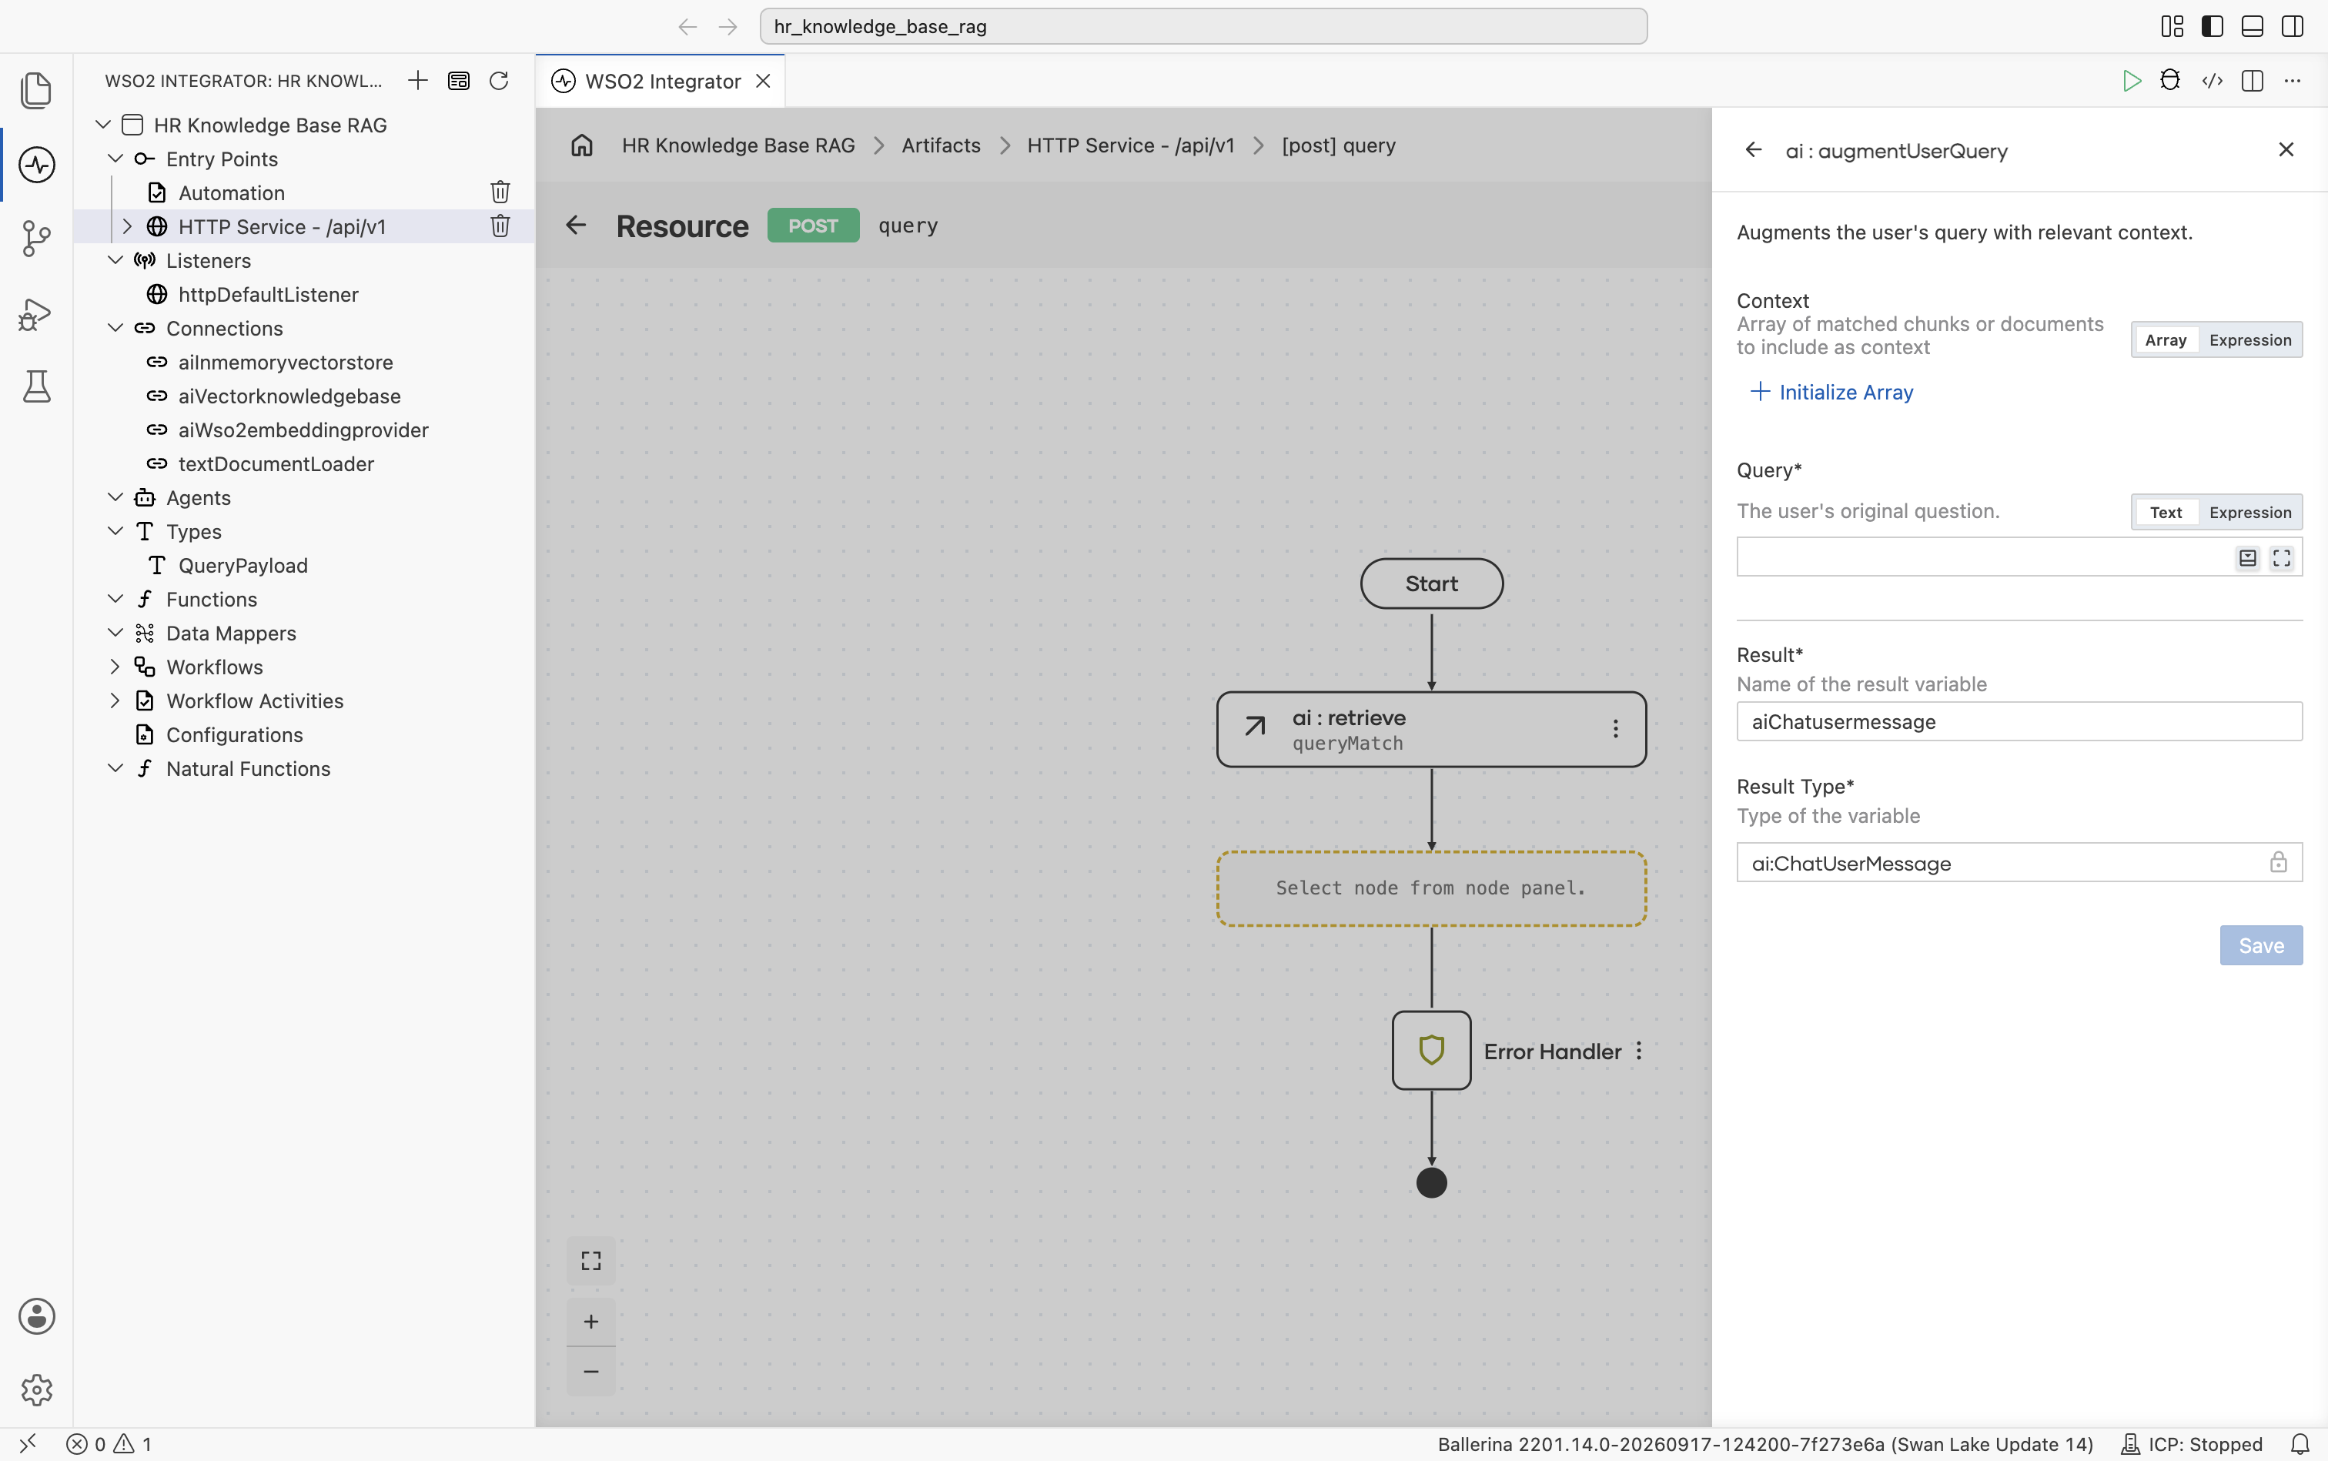Expand the Workflows section

pos(115,667)
